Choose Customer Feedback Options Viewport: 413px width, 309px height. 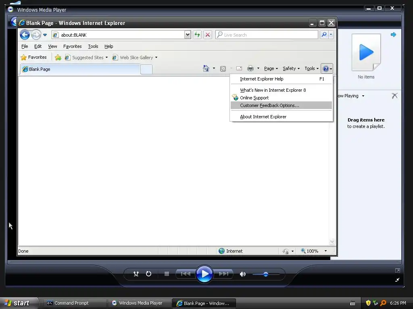click(281, 105)
